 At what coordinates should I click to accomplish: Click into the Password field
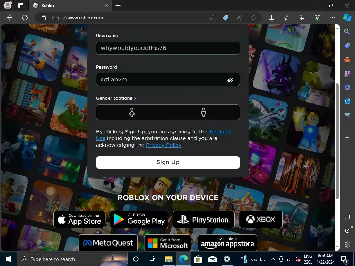click(168, 79)
